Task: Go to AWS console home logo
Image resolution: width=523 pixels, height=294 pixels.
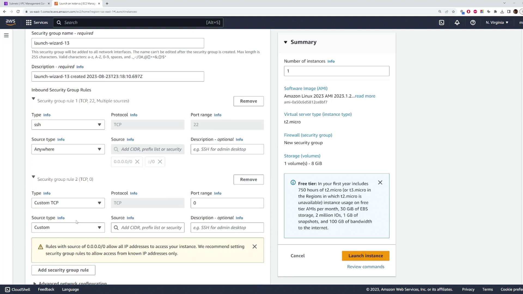Action: (10, 22)
